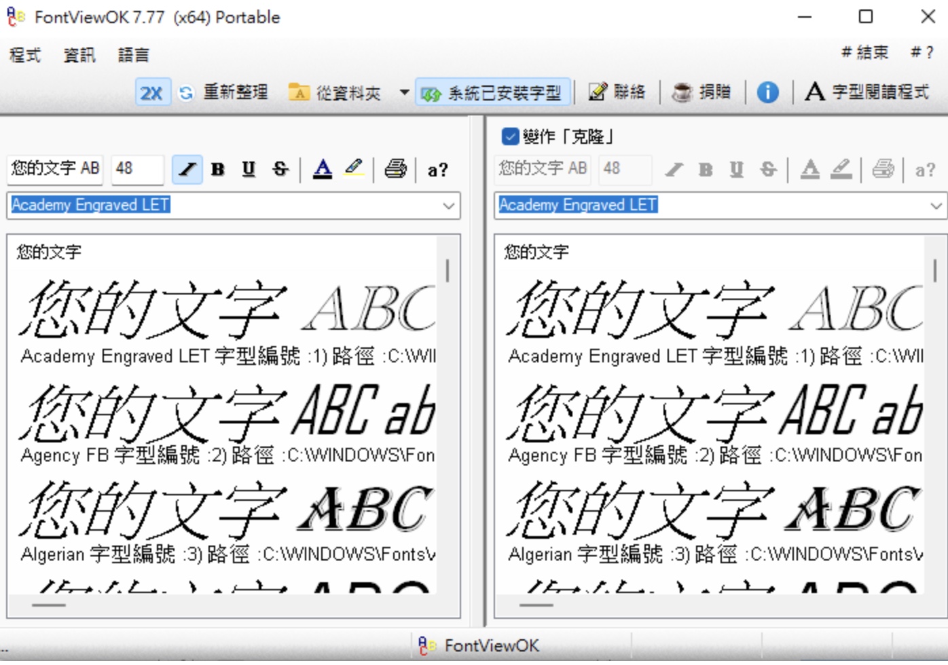The image size is (948, 665).
Task: Click the left list horizontal scrollbar thumb
Action: pos(48,605)
